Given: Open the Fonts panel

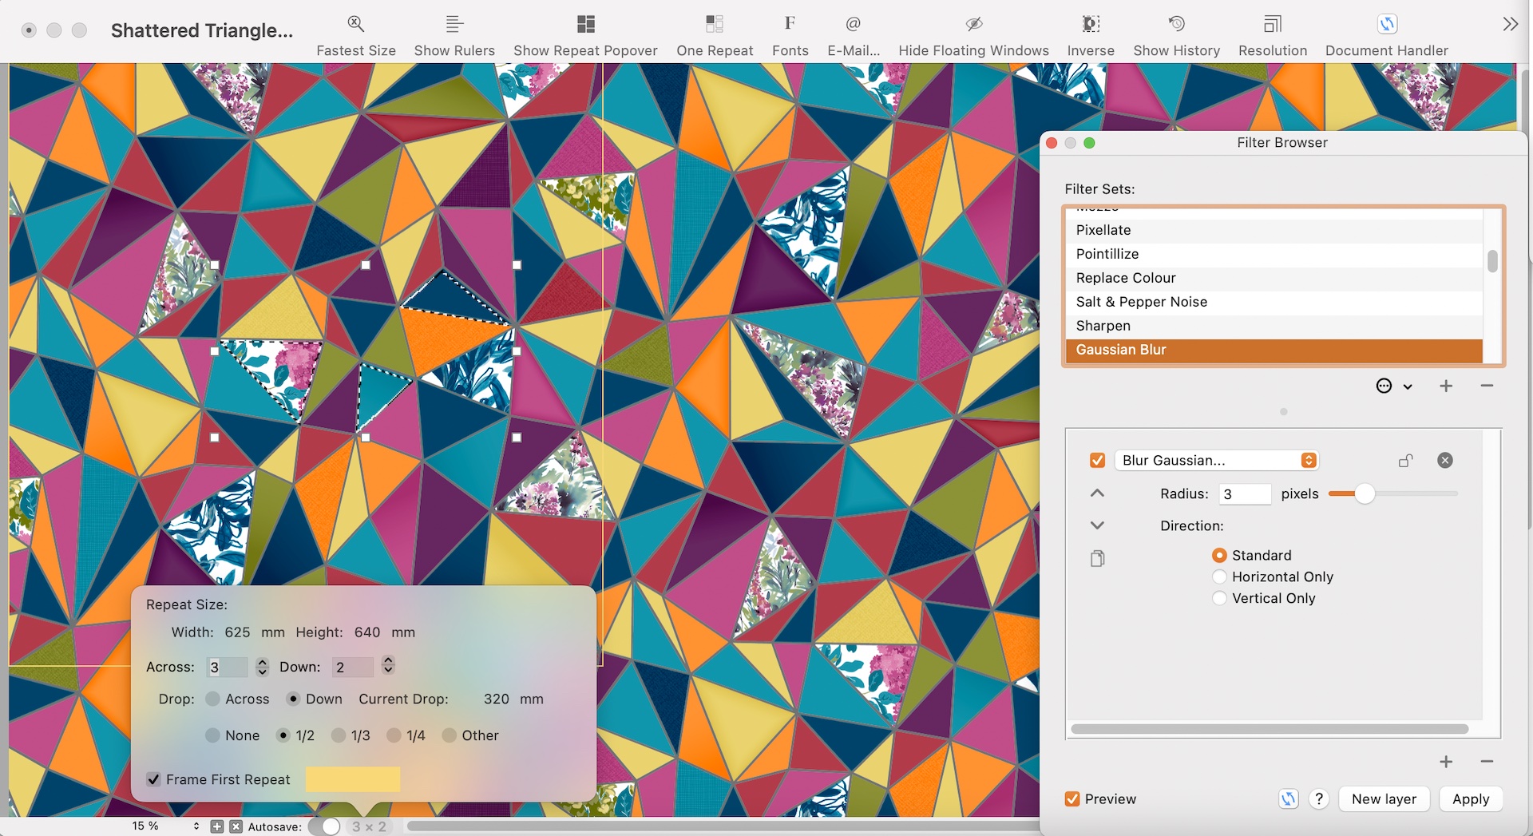Looking at the screenshot, I should coord(790,24).
